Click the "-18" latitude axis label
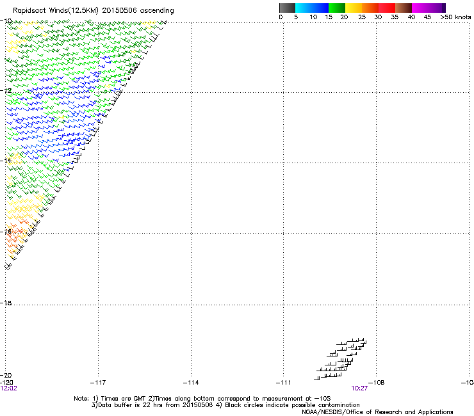The image size is (474, 416). coord(6,303)
